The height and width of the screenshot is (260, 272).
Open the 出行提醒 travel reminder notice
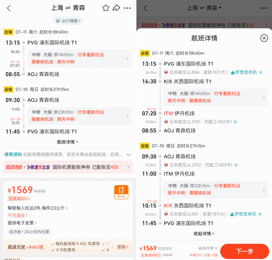pos(68,21)
